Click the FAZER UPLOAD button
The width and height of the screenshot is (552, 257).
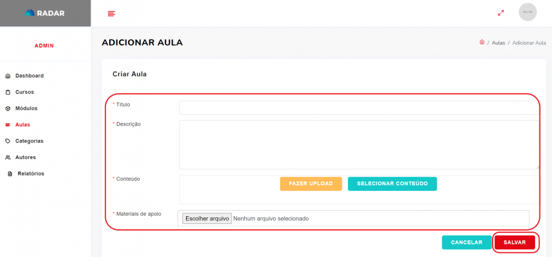tap(311, 184)
